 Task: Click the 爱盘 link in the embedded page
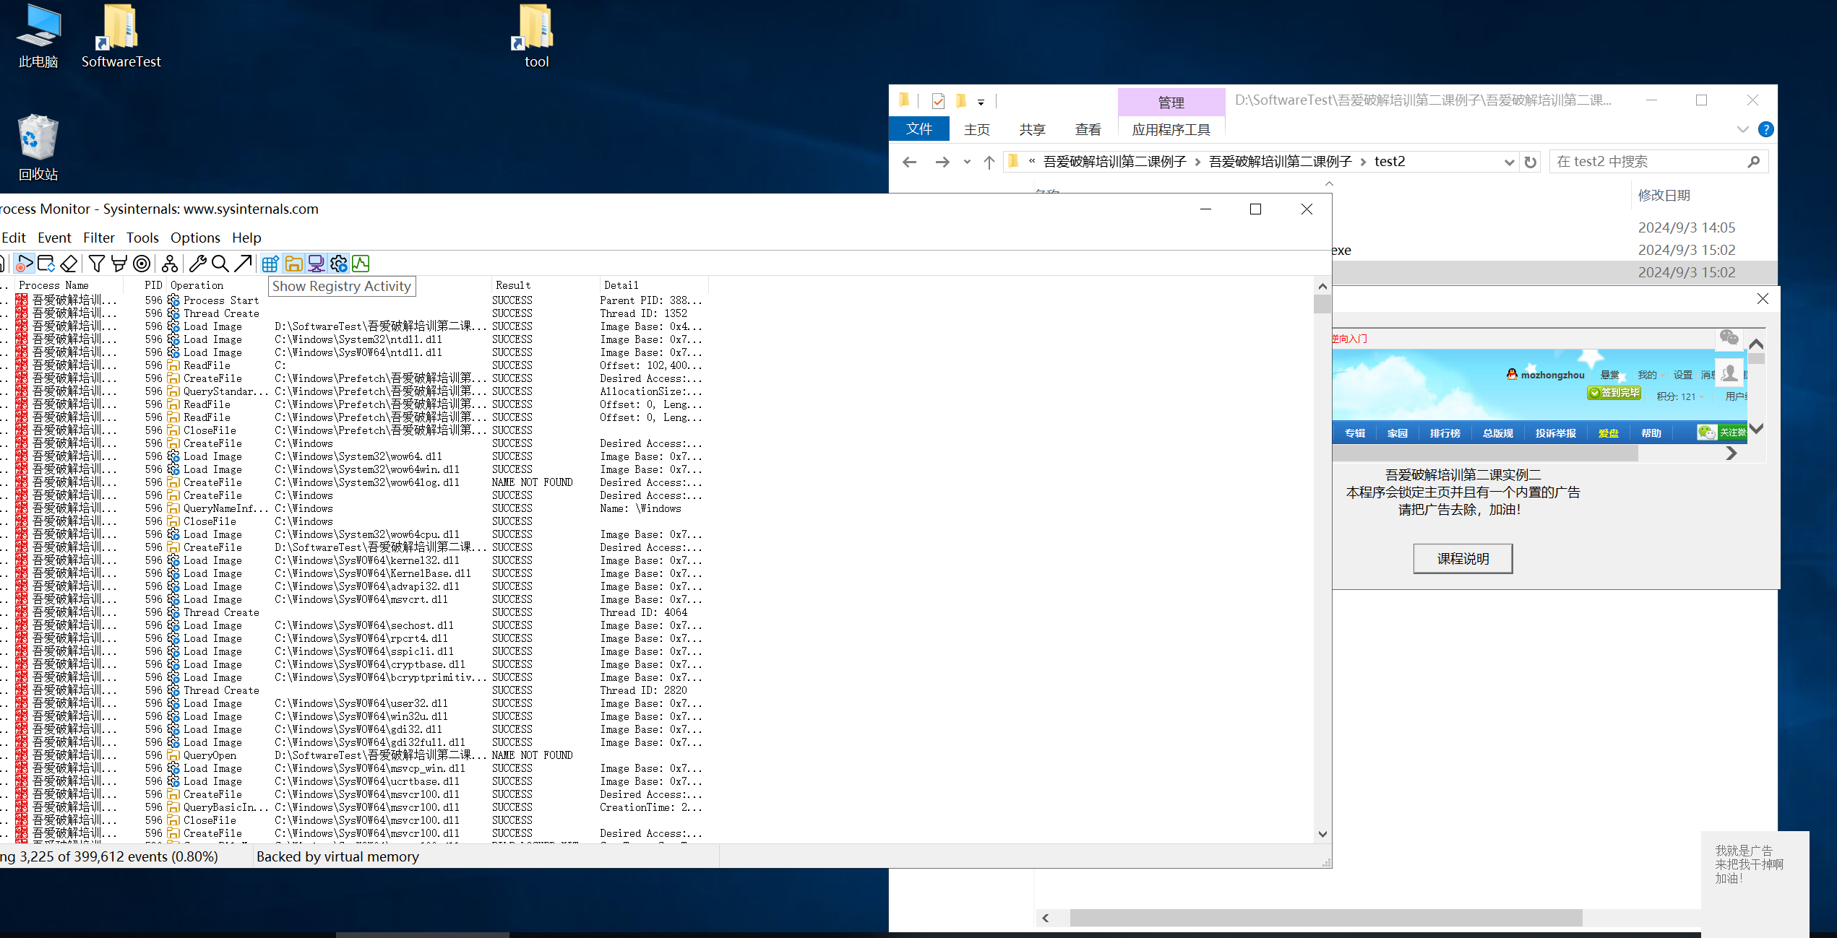1608,433
